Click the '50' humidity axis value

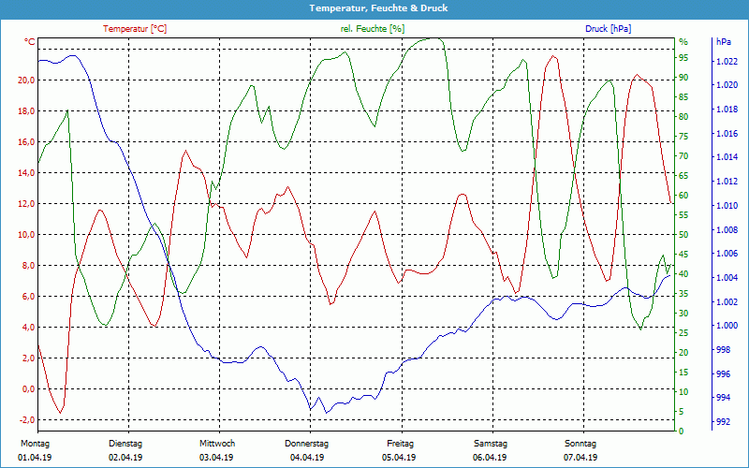(683, 235)
